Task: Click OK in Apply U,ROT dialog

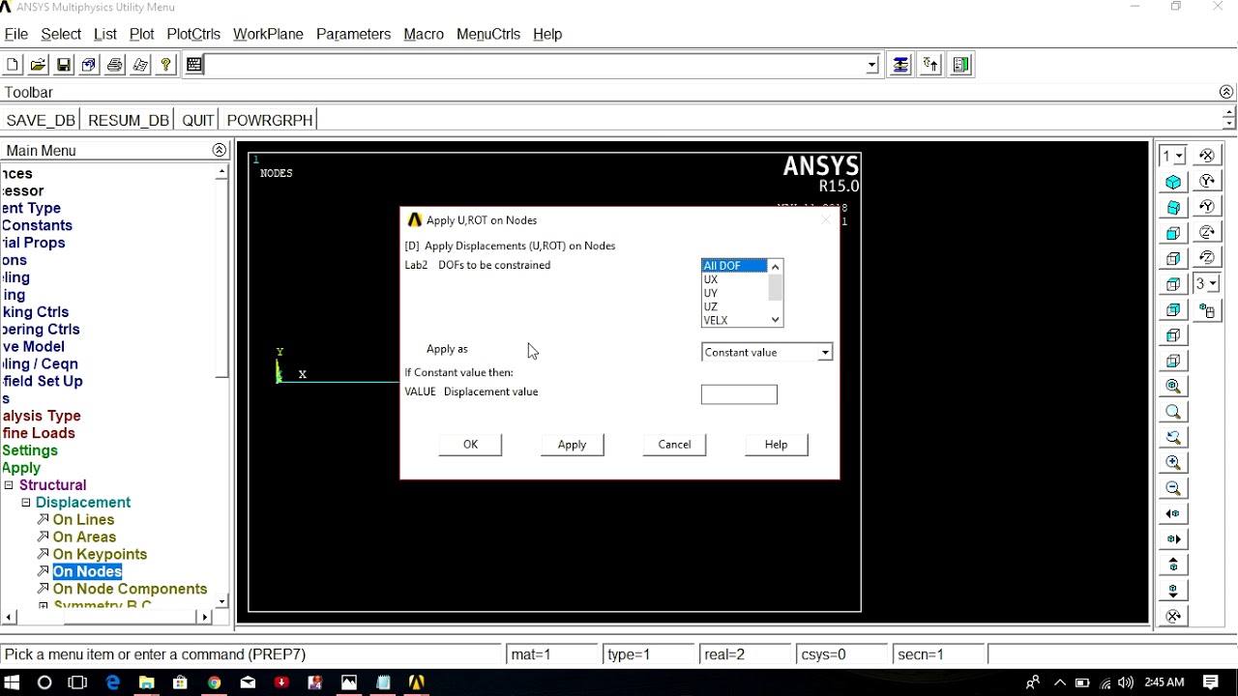Action: 470,445
